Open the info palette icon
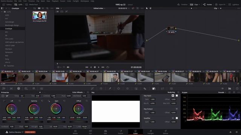 237,88
